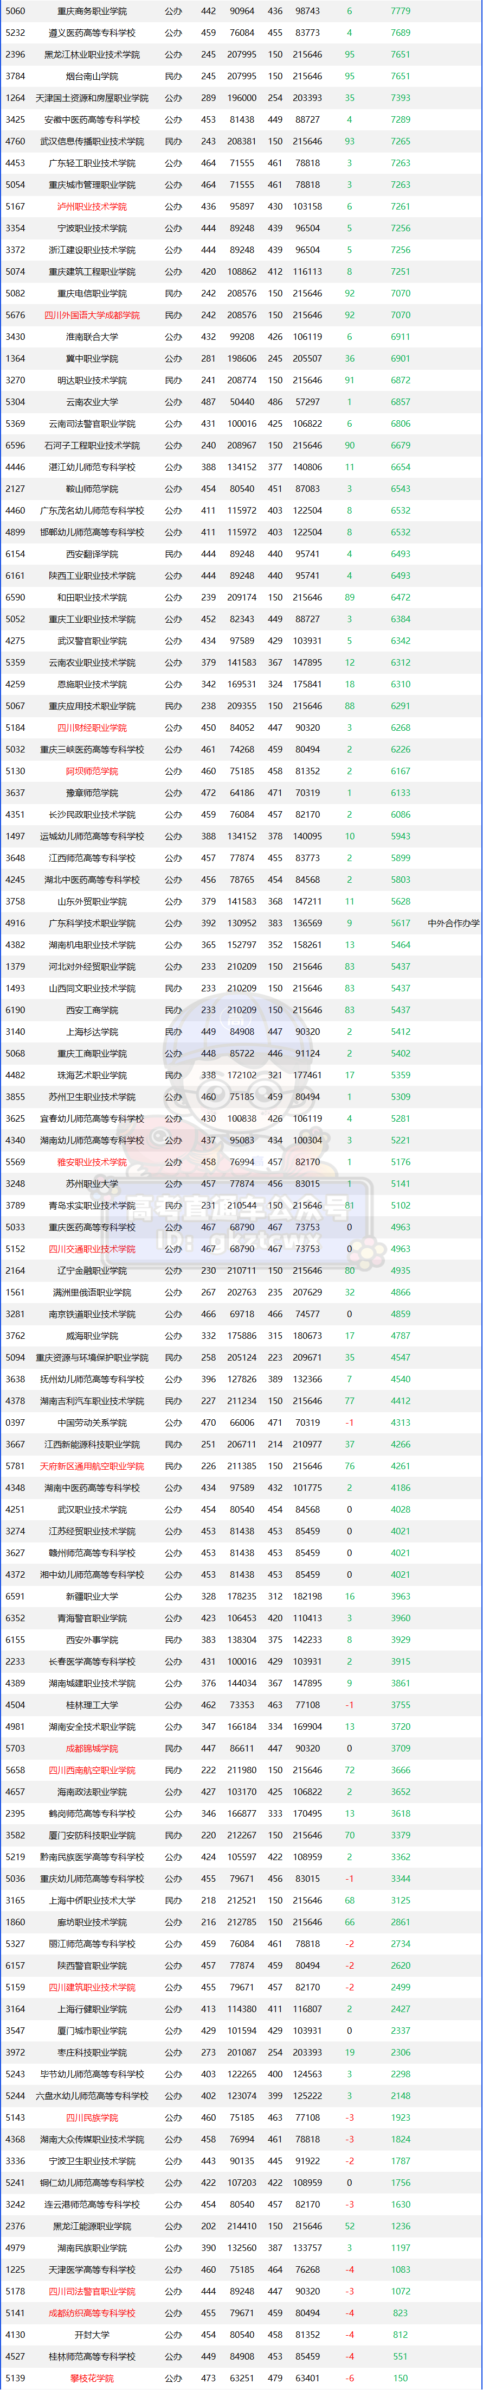Select 石河子工程职业技术学院 row name
This screenshot has width=483, height=2390.
[x=92, y=445]
